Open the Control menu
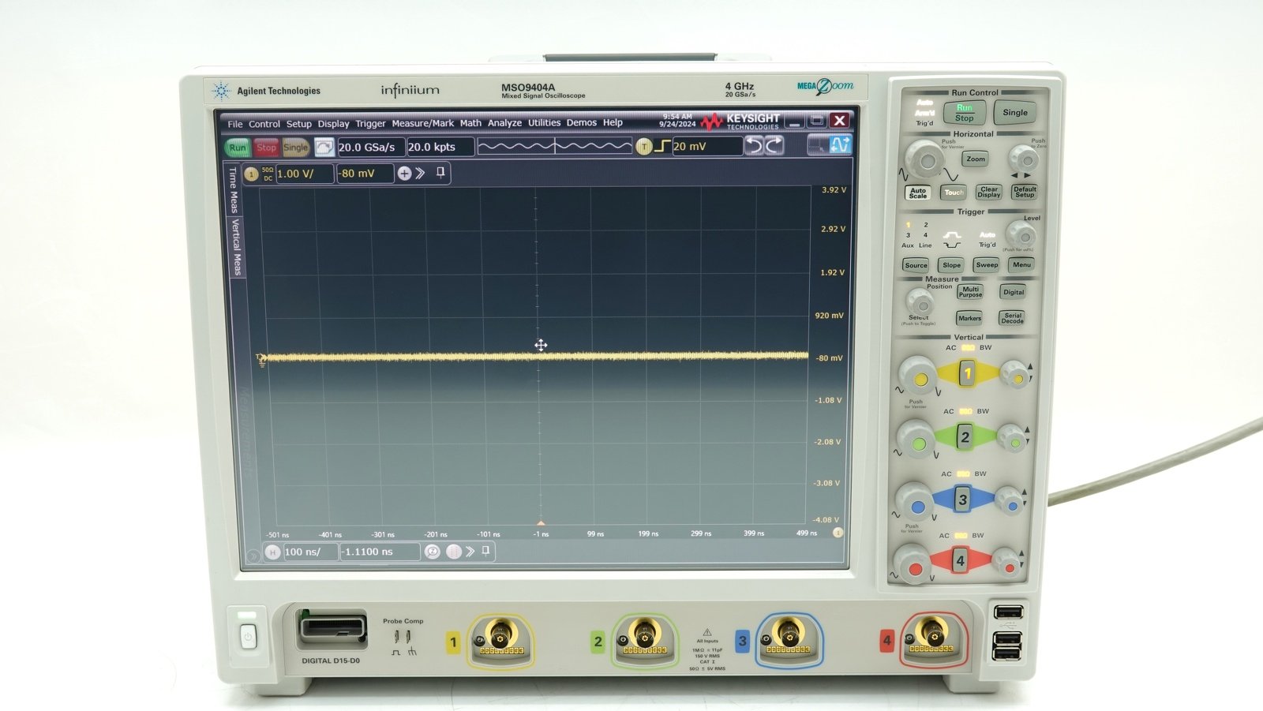Image resolution: width=1263 pixels, height=711 pixels. click(264, 124)
